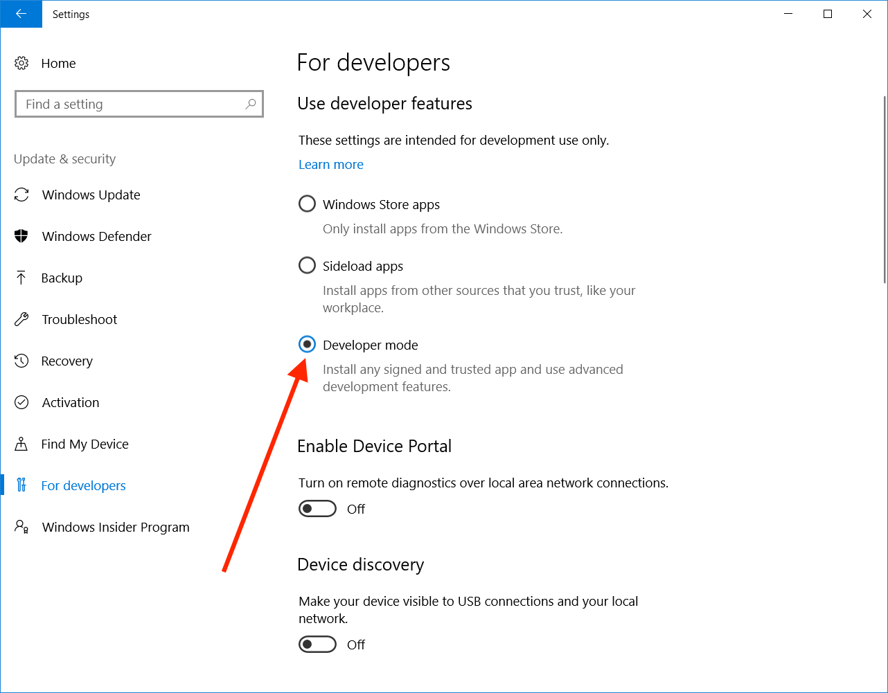Switch to Windows Insider Program
The height and width of the screenshot is (693, 888).
pyautogui.click(x=116, y=527)
